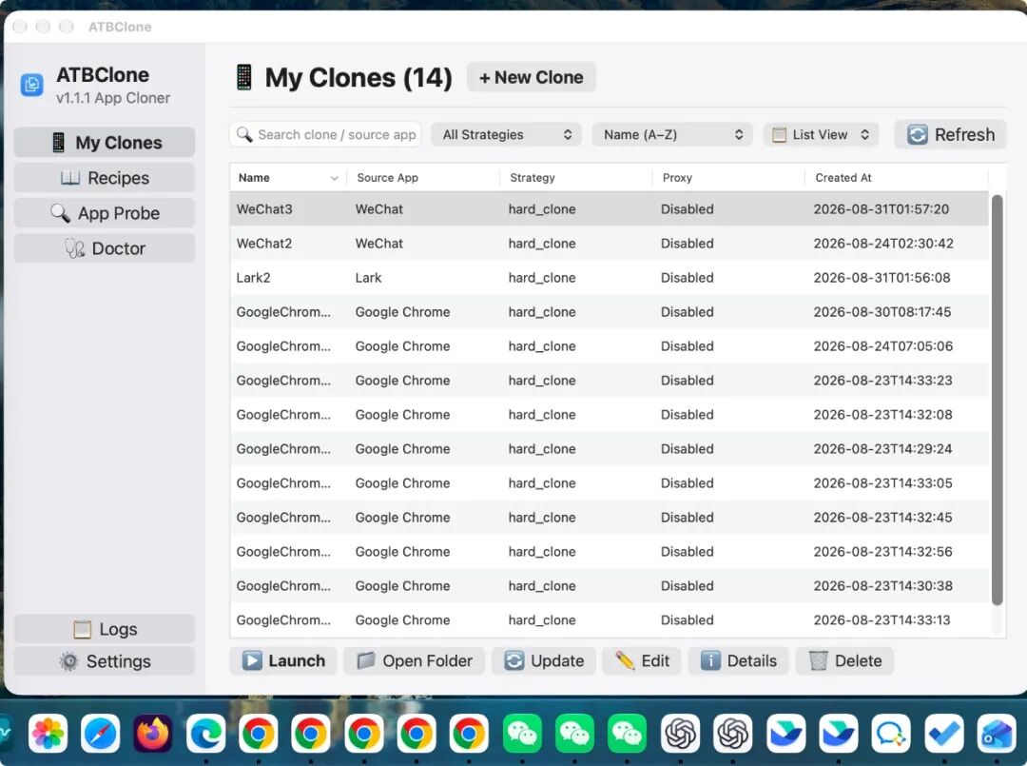Image resolution: width=1027 pixels, height=766 pixels.
Task: Select the WeChat2 clone row
Action: click(x=610, y=243)
